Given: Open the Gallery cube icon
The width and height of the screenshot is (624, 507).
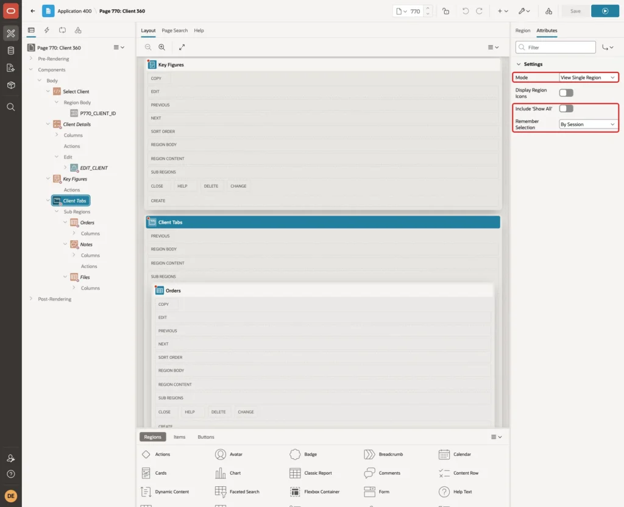Looking at the screenshot, I should tap(11, 85).
